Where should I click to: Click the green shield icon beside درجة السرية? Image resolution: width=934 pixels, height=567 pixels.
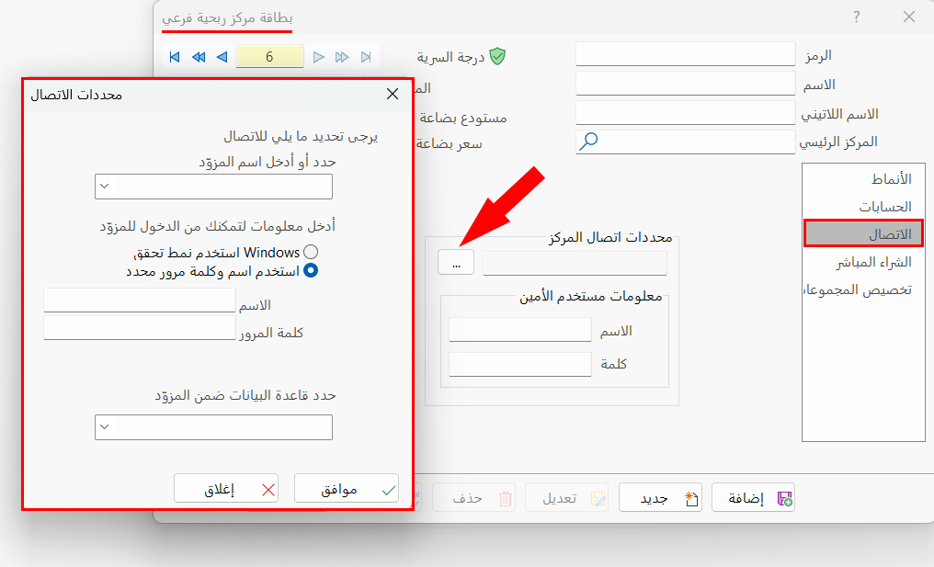[498, 55]
